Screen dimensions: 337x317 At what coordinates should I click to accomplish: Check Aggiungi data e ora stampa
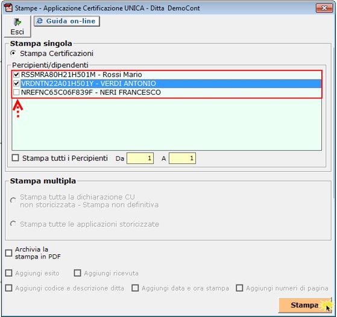(135, 288)
